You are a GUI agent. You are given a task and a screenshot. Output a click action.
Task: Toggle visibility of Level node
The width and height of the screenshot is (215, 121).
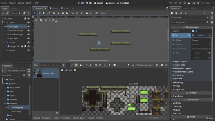pos(28,18)
